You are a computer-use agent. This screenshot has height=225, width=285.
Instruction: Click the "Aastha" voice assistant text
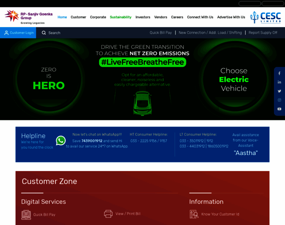246,153
